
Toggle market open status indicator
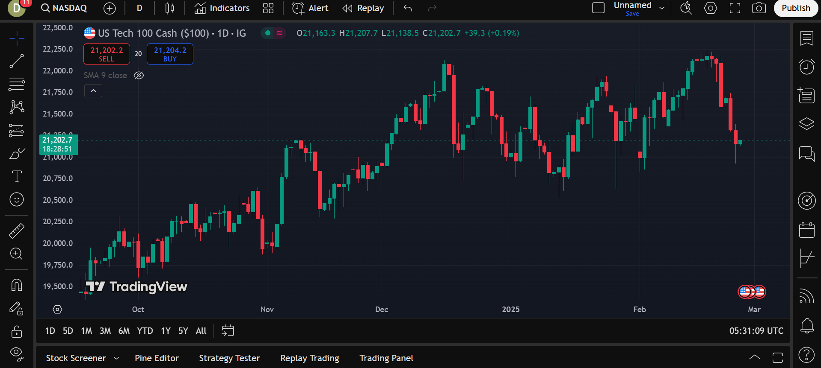click(x=268, y=33)
